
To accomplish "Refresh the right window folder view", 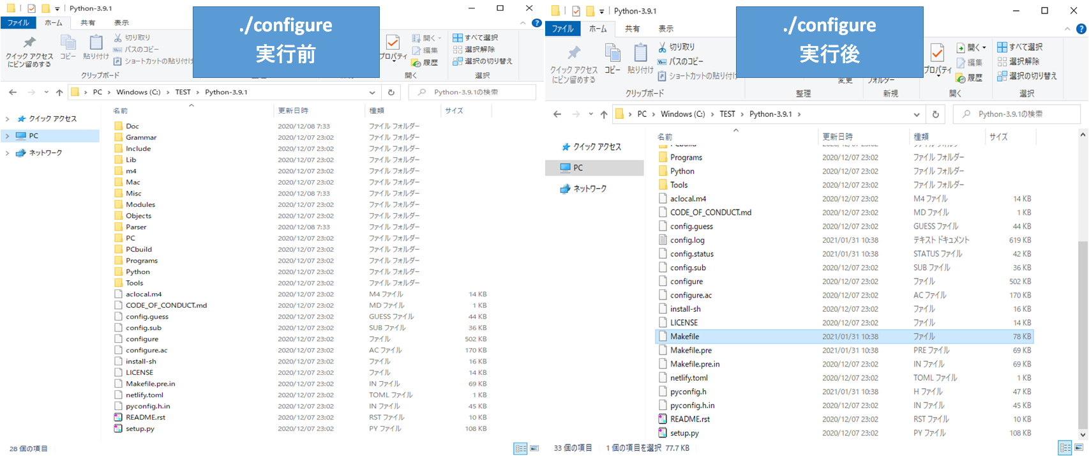I will [x=935, y=114].
